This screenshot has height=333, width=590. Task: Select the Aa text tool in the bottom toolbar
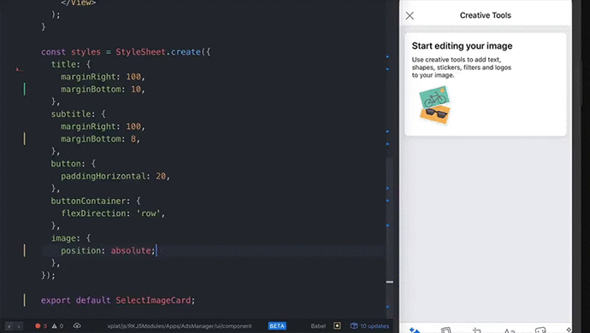(509, 330)
